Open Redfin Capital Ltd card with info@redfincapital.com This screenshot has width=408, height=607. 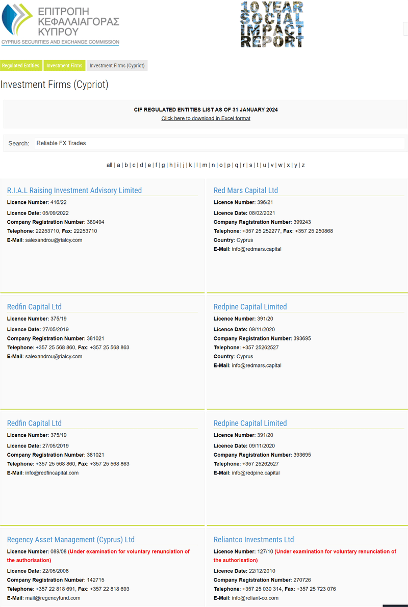tap(34, 423)
